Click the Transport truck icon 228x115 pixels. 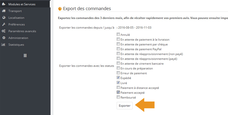4,11
